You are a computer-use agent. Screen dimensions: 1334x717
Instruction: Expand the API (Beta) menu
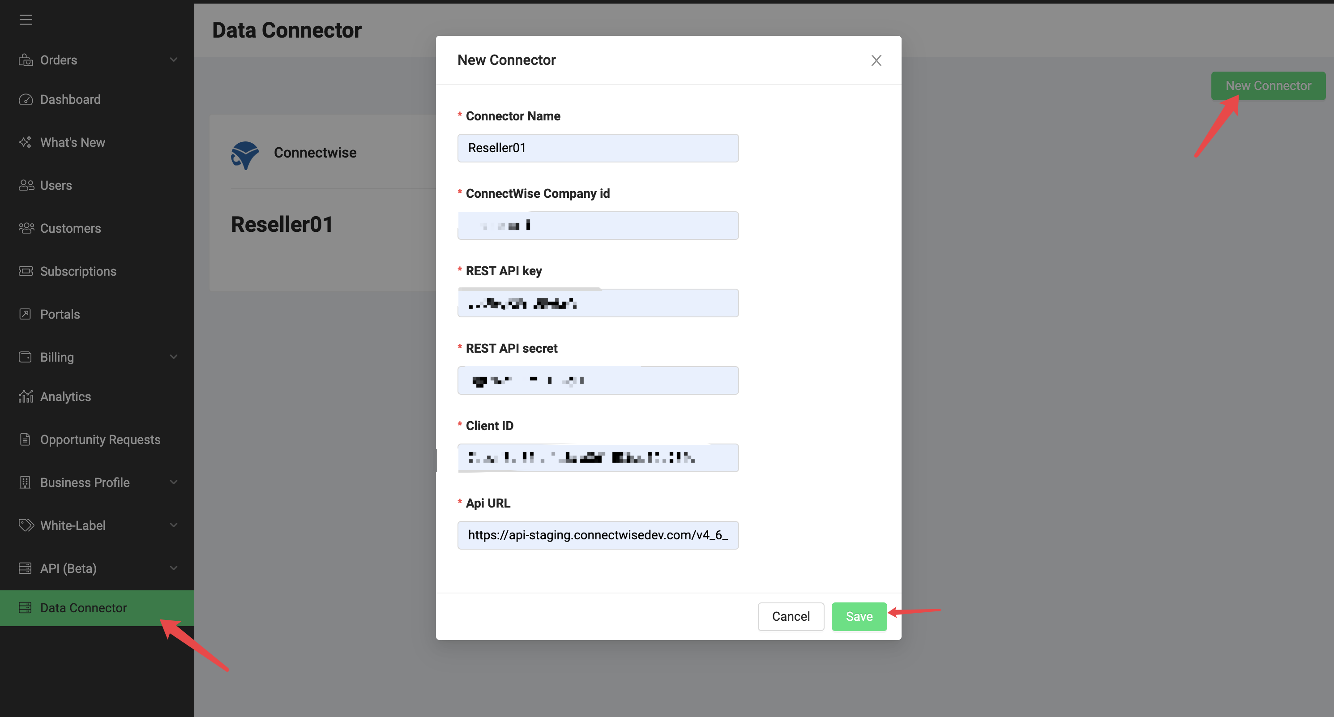pos(174,568)
